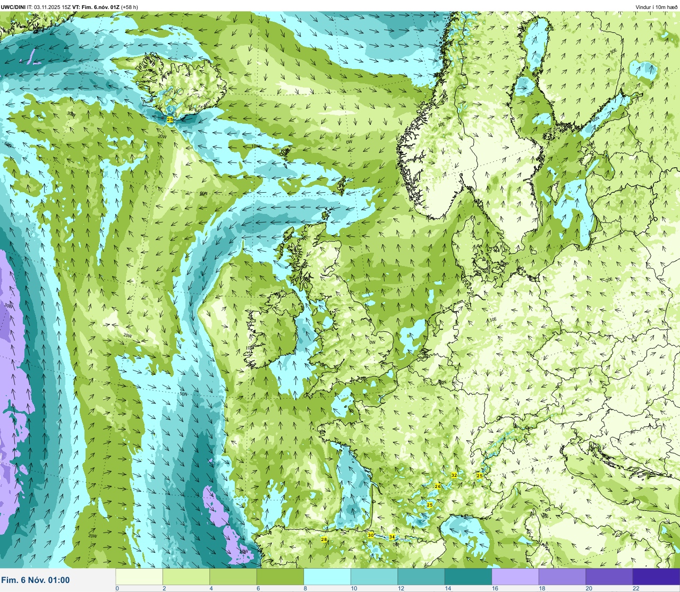
Task: Click the legend scale value 12
Action: (401, 588)
